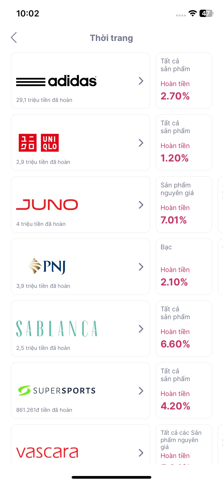Screen dimensions: 223x483
Task: Tap the Supersports logo
Action: (57, 391)
